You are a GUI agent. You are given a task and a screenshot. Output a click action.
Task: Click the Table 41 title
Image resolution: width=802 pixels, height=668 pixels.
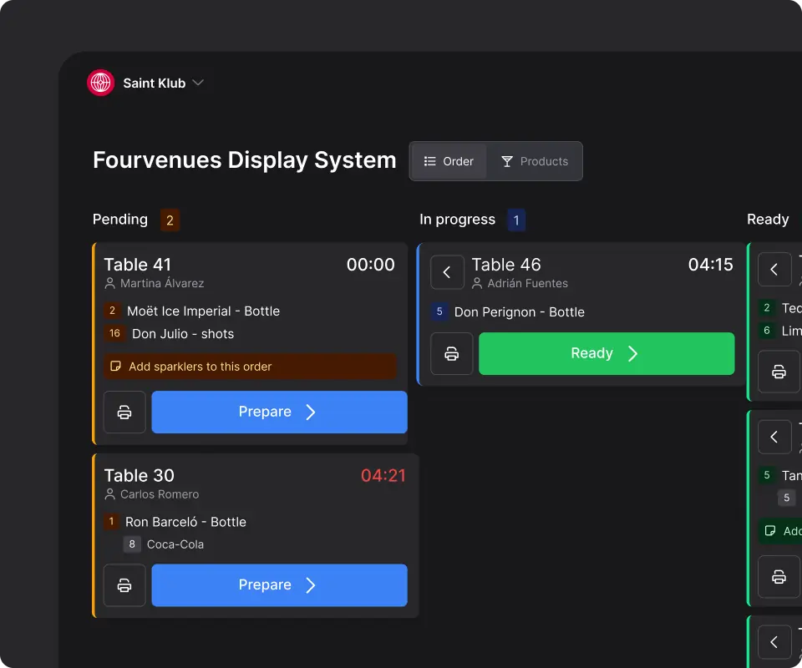138,264
